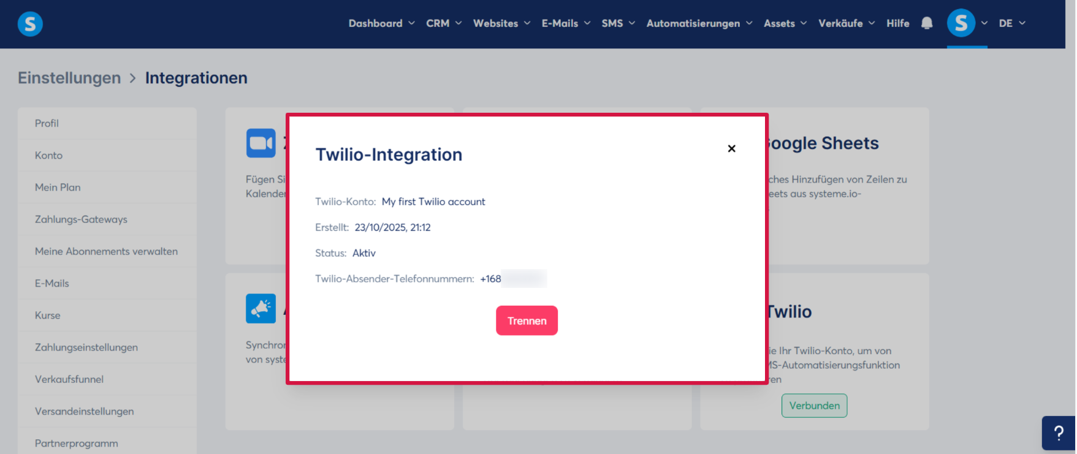Open the help question mark widget
This screenshot has height=454, width=1077.
pos(1059,433)
